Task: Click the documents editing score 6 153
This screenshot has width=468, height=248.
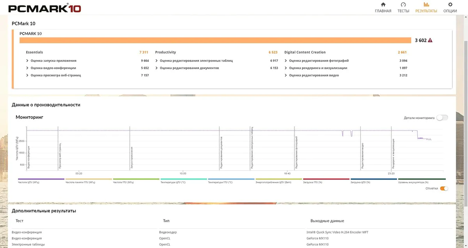Action: (274, 68)
